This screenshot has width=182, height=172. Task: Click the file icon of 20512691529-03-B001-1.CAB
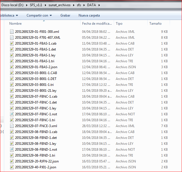12,73
